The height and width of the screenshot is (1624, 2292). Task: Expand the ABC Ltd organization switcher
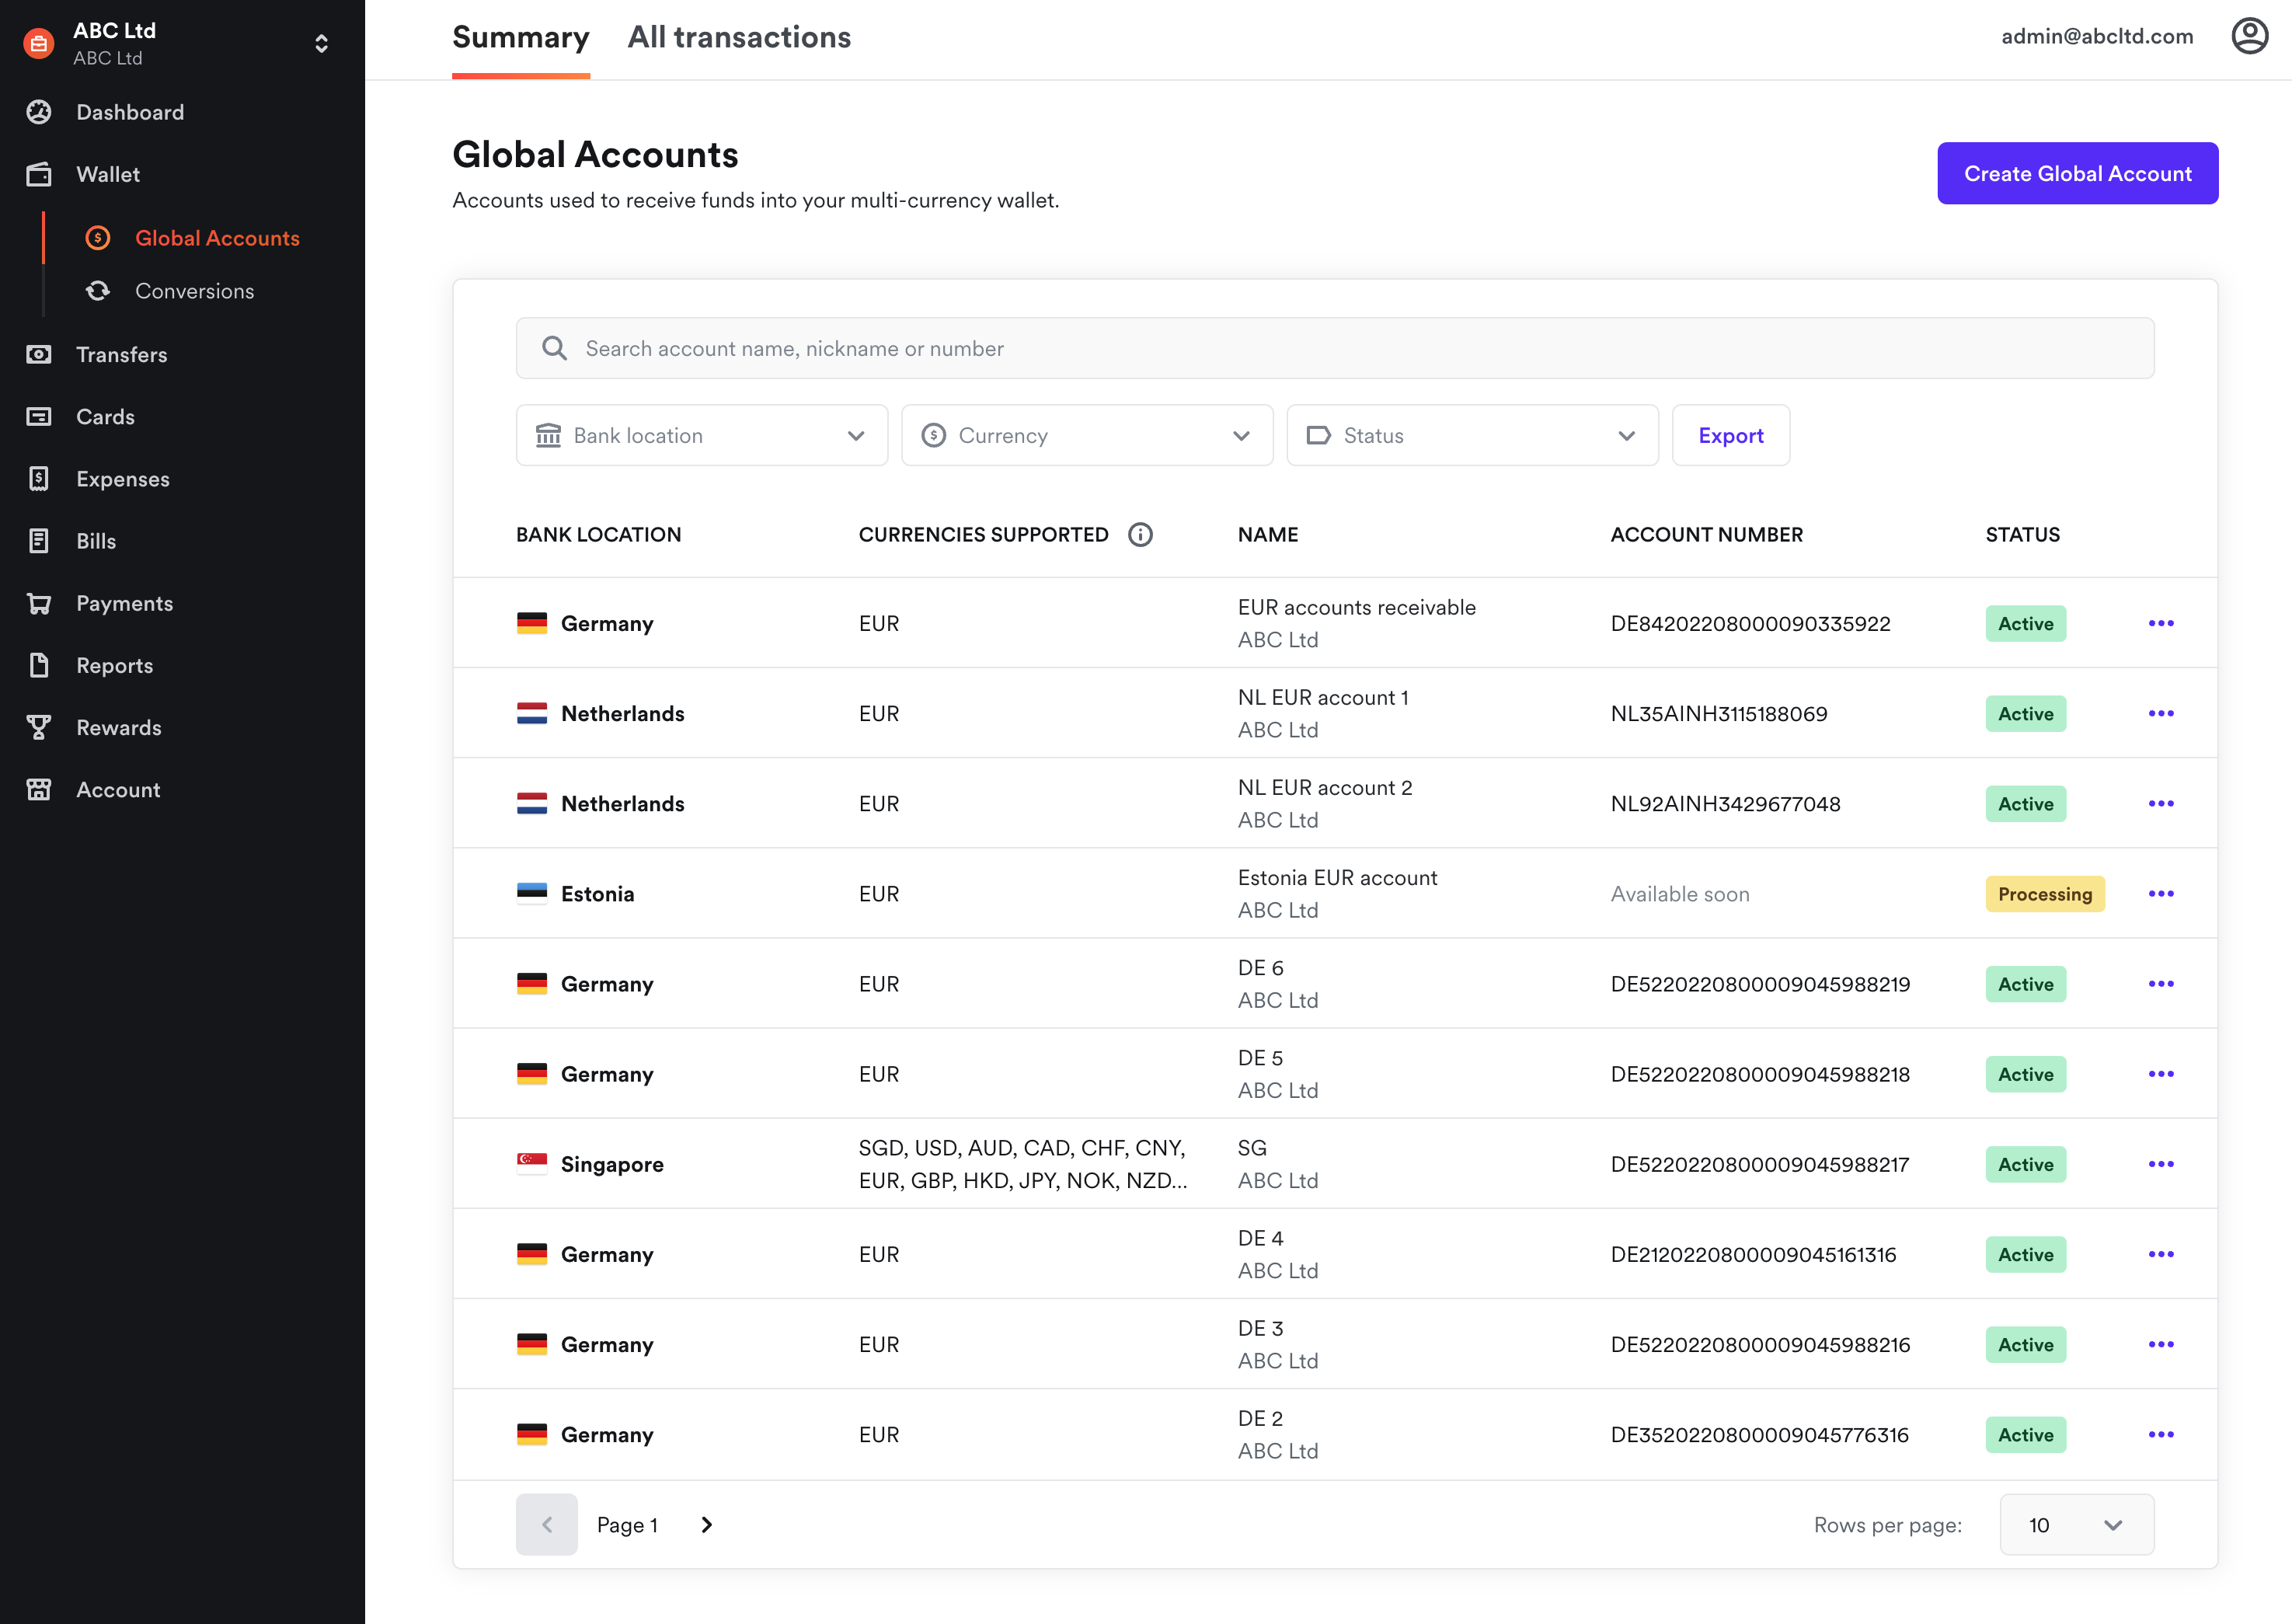[321, 44]
